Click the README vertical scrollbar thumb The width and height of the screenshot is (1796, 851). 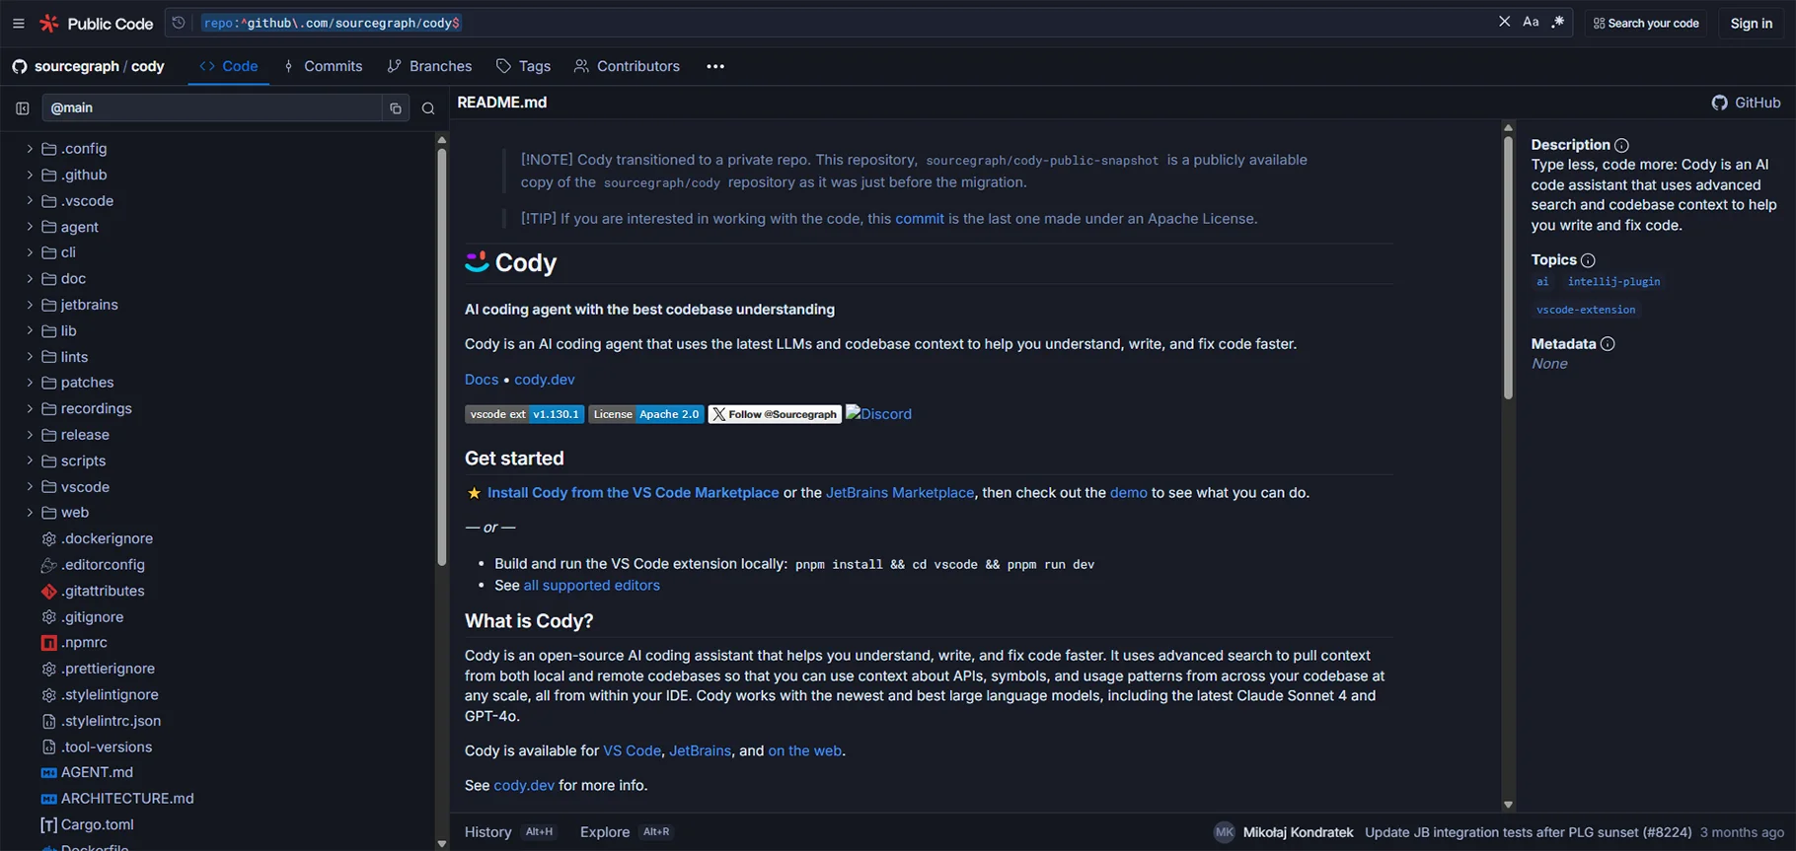click(1508, 266)
